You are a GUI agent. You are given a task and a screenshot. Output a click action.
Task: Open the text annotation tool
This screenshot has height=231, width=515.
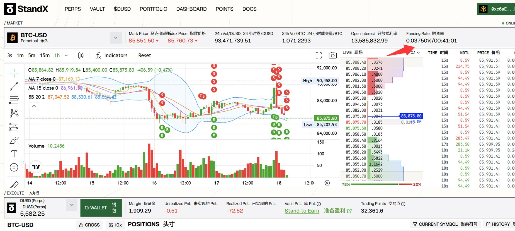14,154
